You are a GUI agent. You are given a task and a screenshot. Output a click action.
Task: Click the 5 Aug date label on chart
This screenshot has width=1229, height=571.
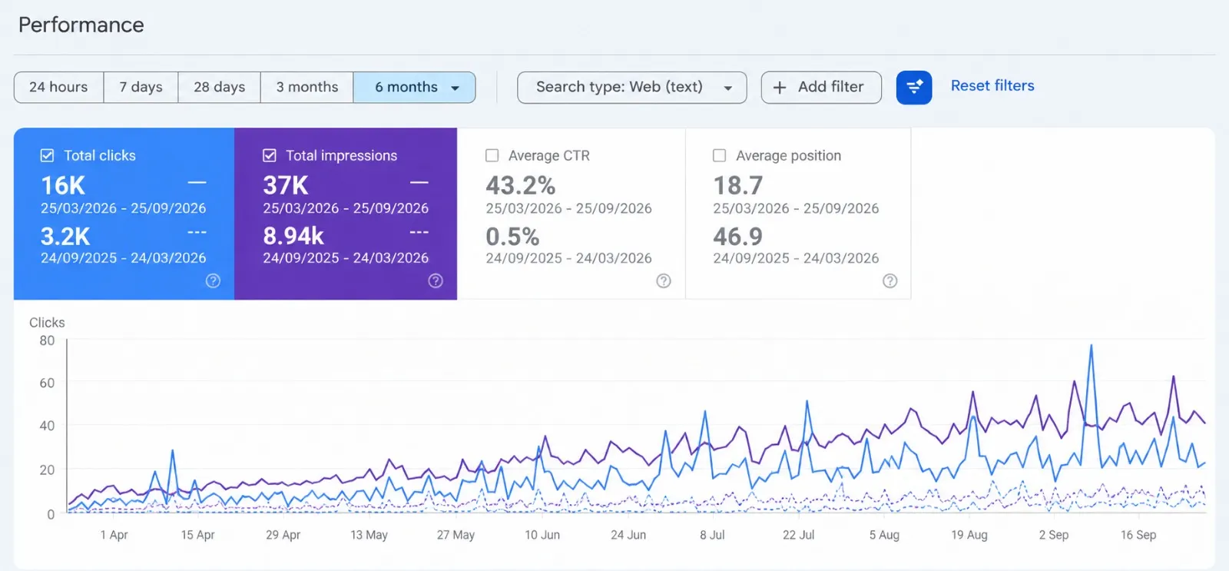884,535
